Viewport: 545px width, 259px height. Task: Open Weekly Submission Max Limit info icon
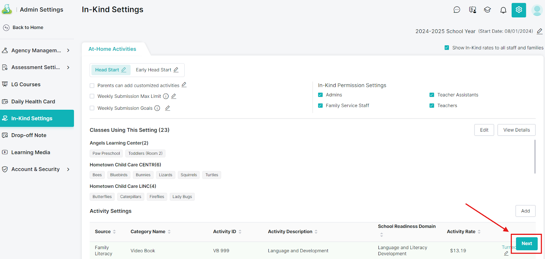166,96
